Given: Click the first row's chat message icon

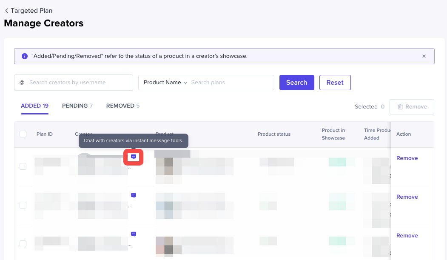Looking at the screenshot, I should click(x=134, y=157).
